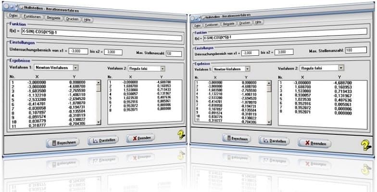Open Beispiele menu in left window
Viewport: 377px width, 192px height.
(x=53, y=18)
